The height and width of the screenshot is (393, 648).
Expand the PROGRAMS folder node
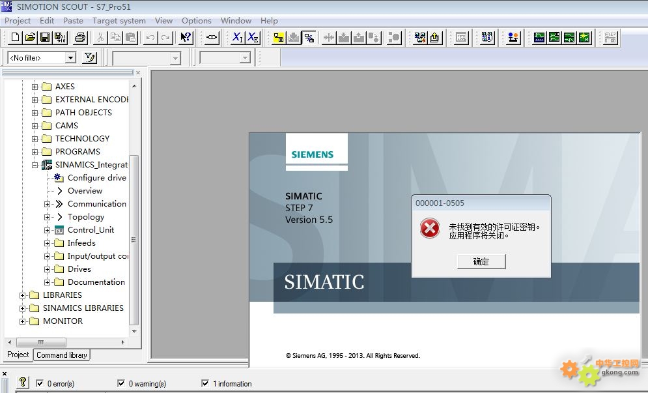click(35, 152)
